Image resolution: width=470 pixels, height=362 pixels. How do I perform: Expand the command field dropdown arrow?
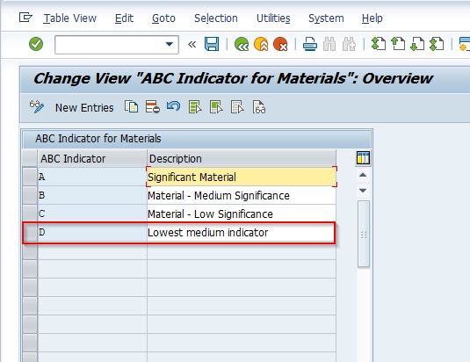(170, 44)
